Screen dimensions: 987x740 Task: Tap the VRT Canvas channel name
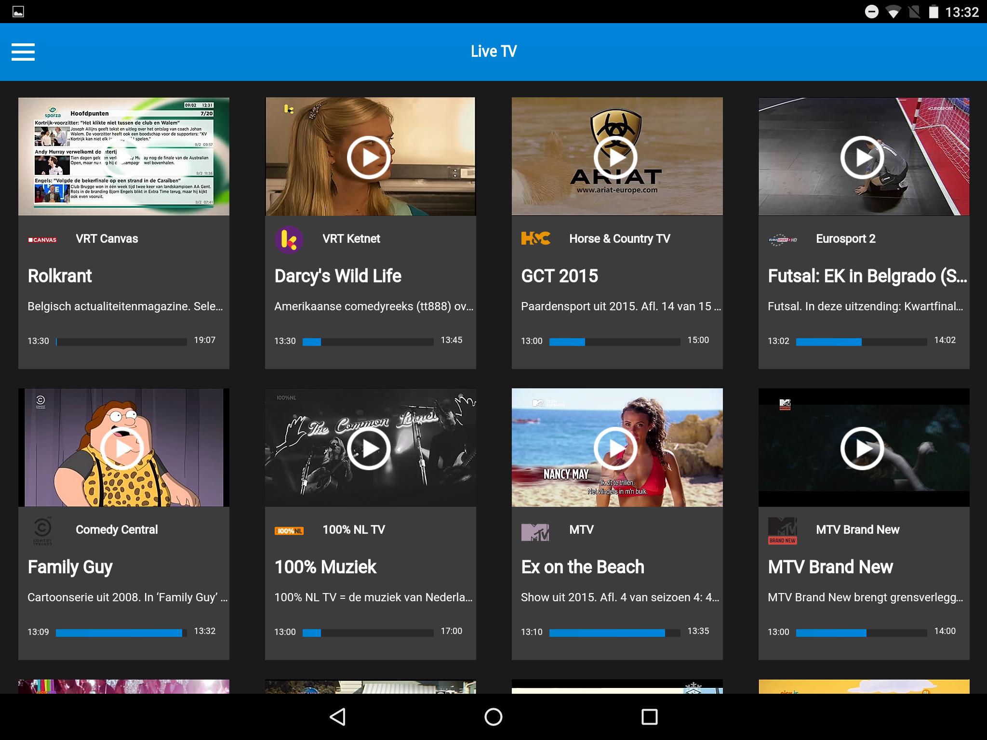(x=107, y=239)
